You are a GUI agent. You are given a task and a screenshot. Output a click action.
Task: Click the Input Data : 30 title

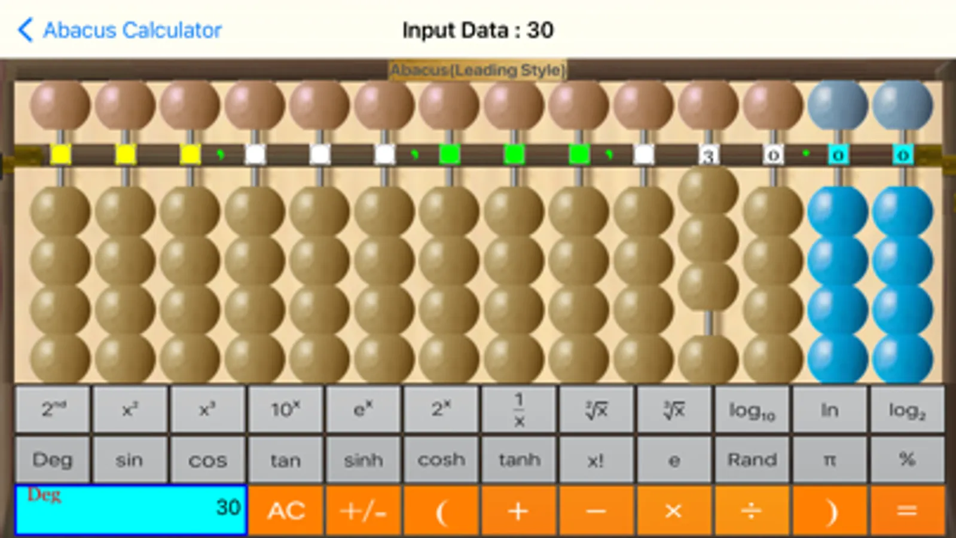(478, 30)
